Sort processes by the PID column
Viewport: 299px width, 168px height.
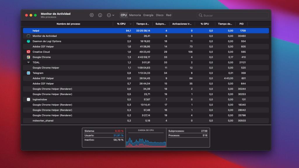pyautogui.click(x=241, y=24)
